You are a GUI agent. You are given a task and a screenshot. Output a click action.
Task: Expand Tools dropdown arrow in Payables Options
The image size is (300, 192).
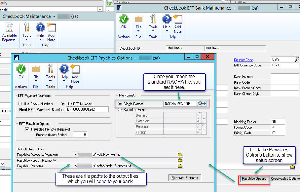pyautogui.click(x=50, y=81)
